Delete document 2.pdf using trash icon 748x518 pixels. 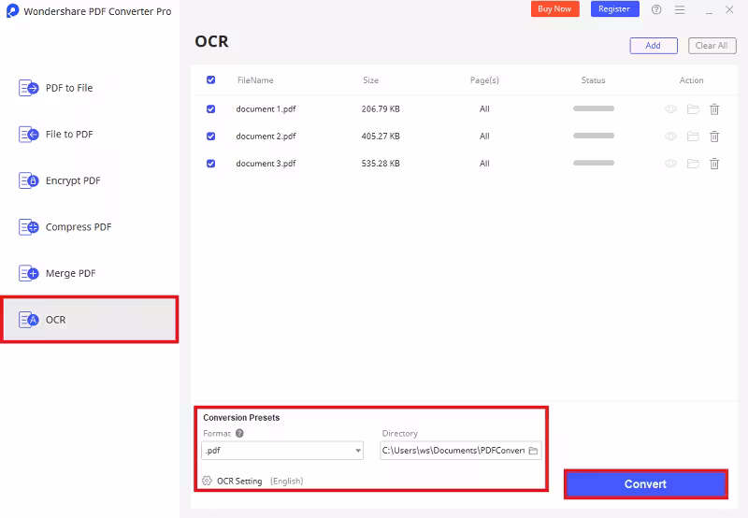(x=714, y=137)
